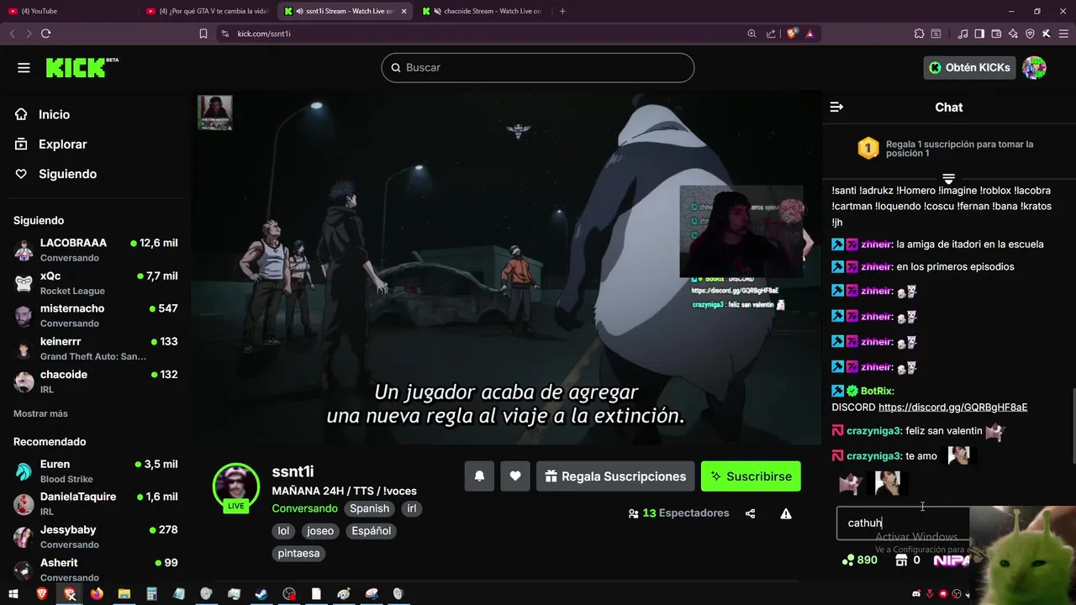Follow ssnt1i with the heart button
This screenshot has height=605, width=1076.
515,476
